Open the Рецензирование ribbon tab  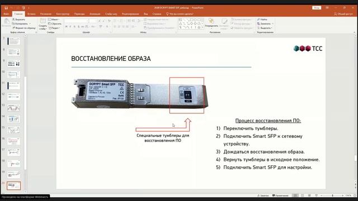(130, 14)
